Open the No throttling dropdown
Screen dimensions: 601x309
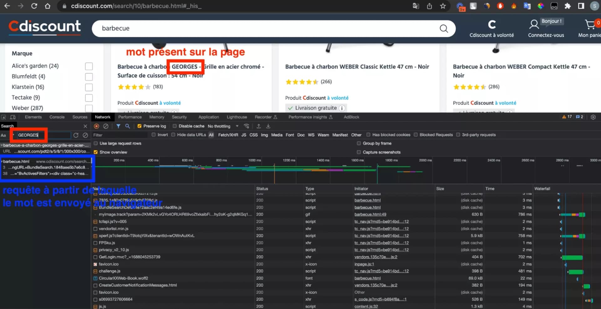(223, 126)
